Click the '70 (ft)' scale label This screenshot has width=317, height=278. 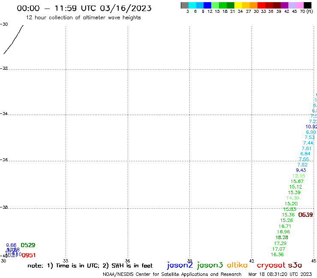pos(306,11)
